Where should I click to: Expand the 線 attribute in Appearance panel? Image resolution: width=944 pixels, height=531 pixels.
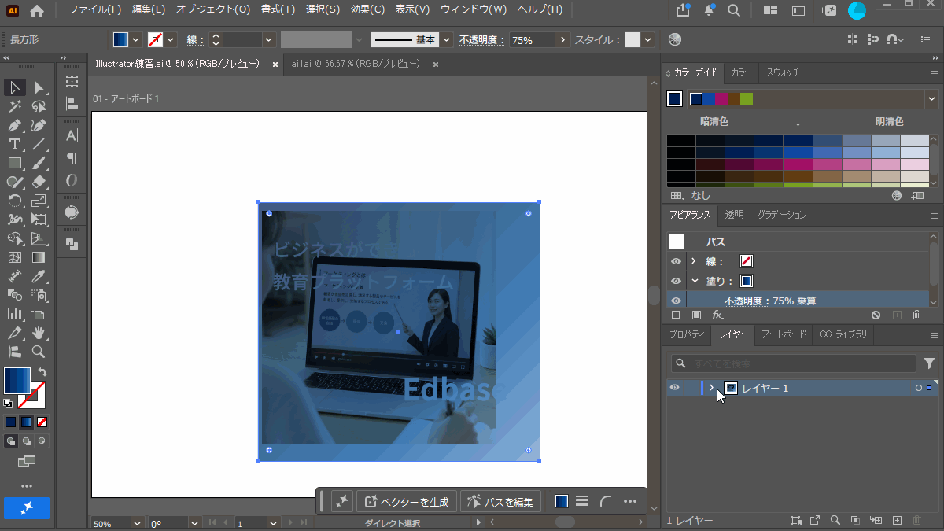click(x=694, y=261)
